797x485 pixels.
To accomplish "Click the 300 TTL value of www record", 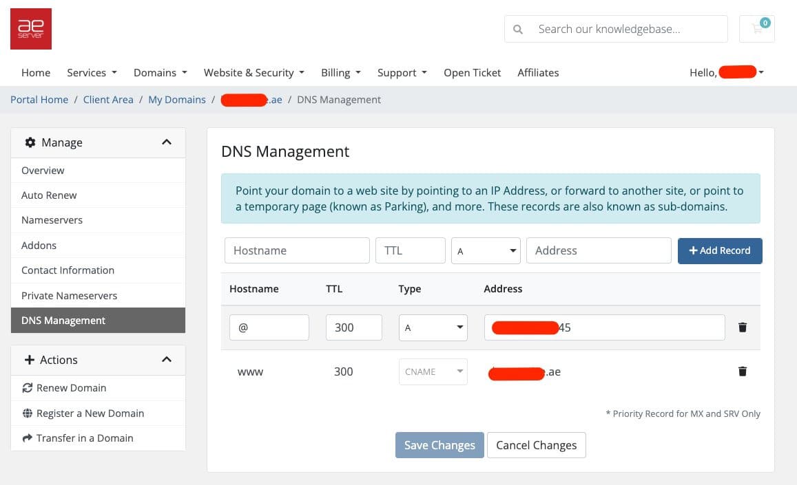I will click(x=344, y=371).
